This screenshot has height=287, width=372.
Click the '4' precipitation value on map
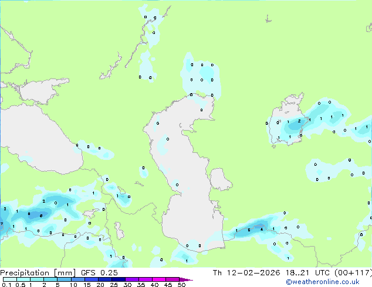tap(262, 230)
